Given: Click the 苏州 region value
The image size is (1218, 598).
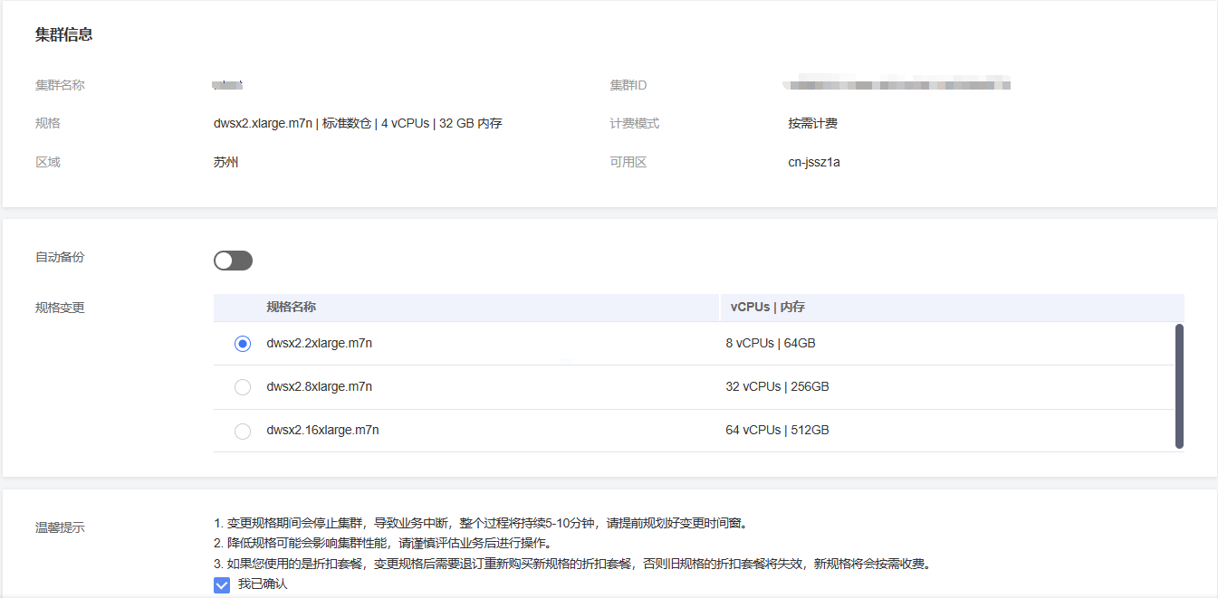Looking at the screenshot, I should click(225, 163).
